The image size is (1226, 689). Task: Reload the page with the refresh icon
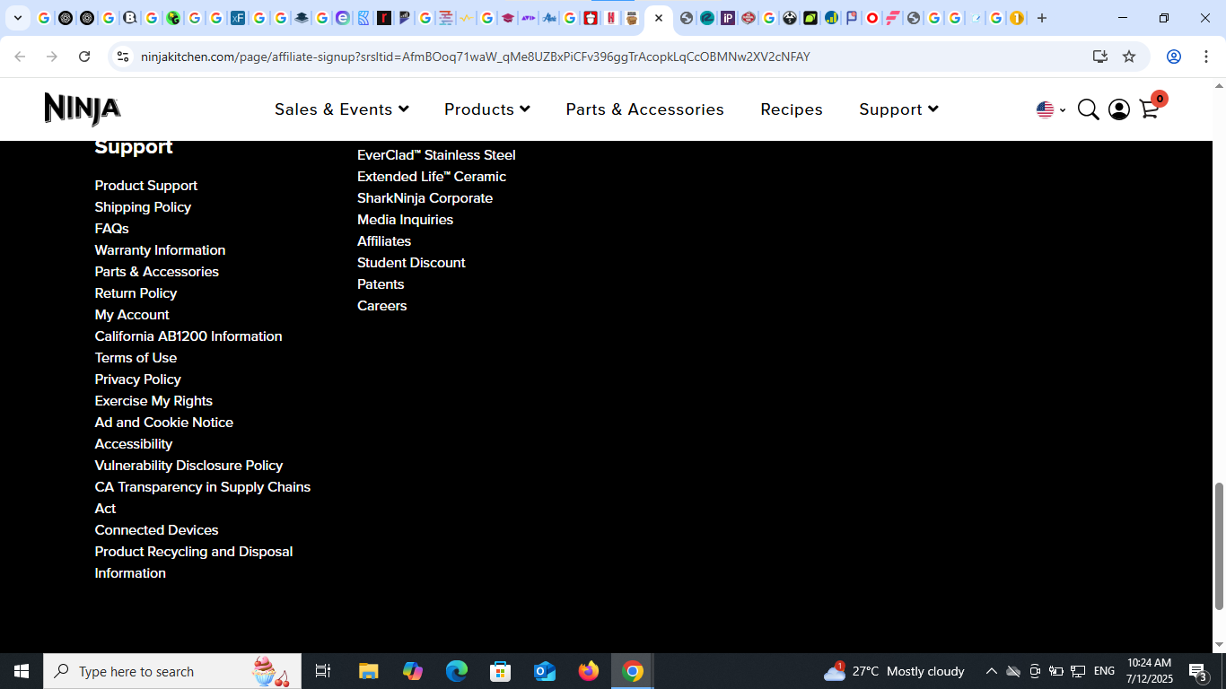(x=84, y=57)
